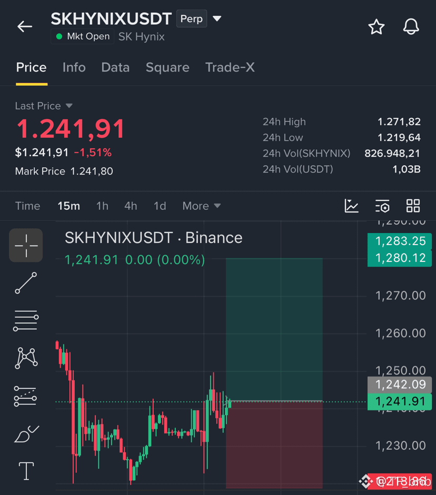Tap the 1,241.91 current price axis label
The height and width of the screenshot is (495, 436).
pyautogui.click(x=400, y=401)
